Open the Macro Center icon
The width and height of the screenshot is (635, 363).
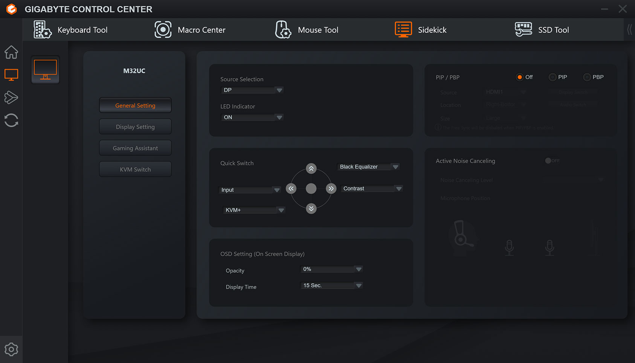tap(163, 30)
